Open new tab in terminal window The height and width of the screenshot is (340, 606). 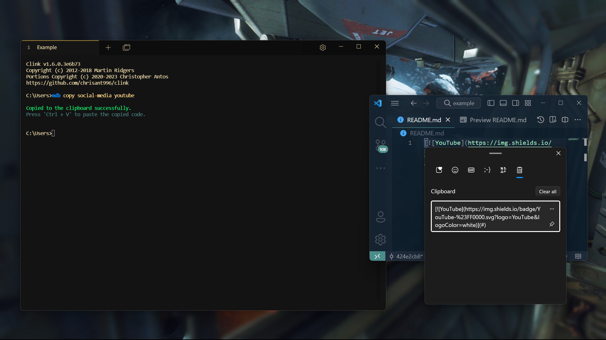pyautogui.click(x=108, y=47)
